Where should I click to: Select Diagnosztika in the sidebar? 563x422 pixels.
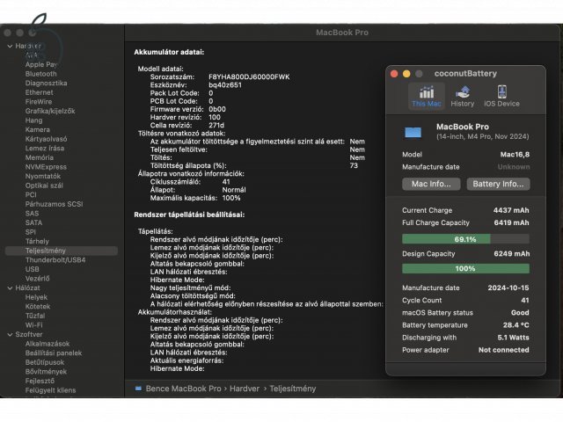pyautogui.click(x=46, y=84)
